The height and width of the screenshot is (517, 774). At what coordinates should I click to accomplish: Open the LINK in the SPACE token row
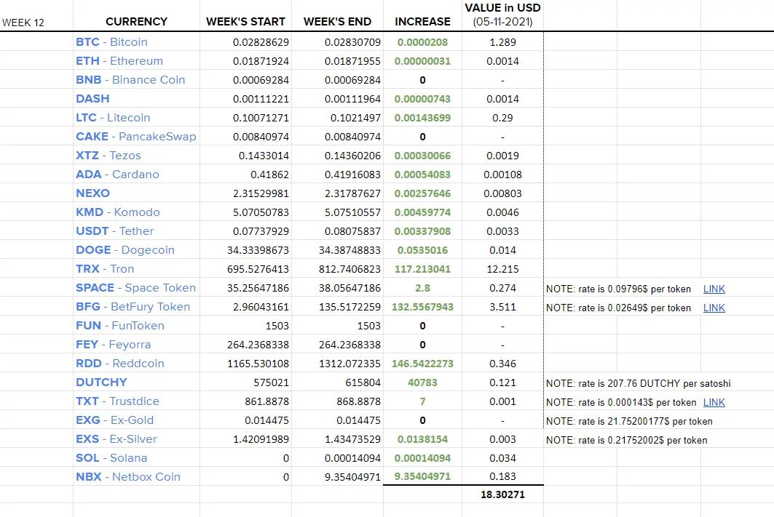point(714,289)
